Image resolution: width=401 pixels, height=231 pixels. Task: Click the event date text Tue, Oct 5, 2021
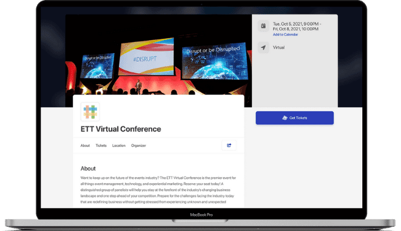coord(297,26)
